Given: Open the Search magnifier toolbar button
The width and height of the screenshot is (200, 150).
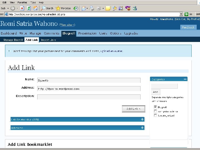Looking at the screenshot, I should point(47,8).
